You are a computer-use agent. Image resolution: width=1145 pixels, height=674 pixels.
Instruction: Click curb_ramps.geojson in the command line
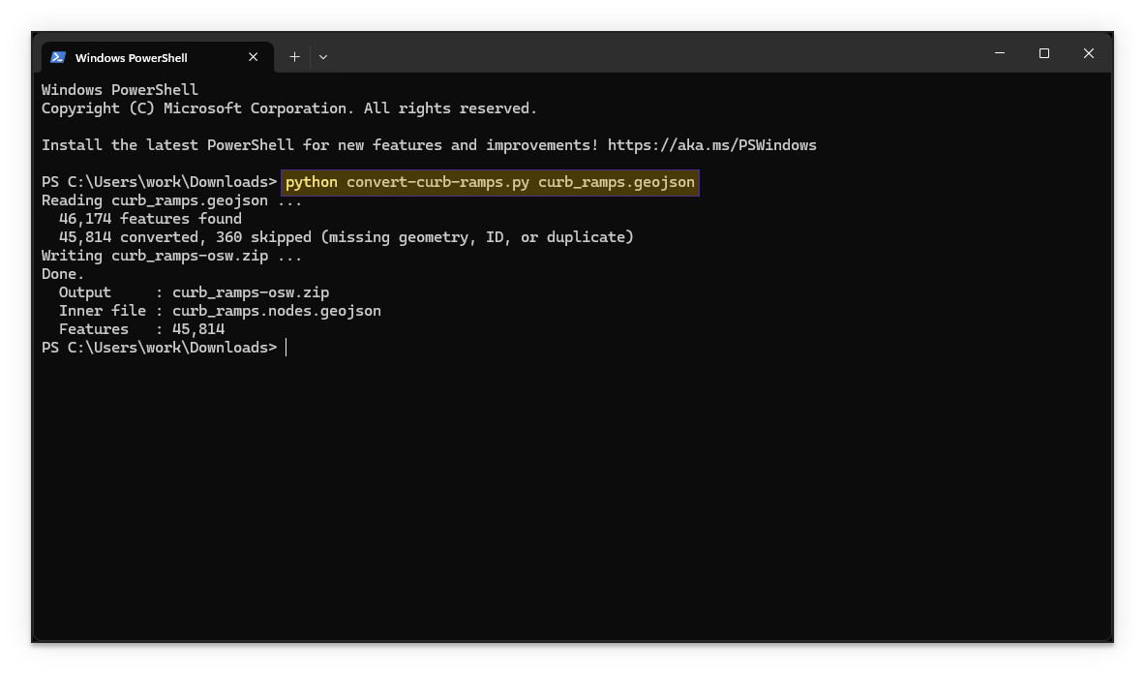pyautogui.click(x=617, y=181)
